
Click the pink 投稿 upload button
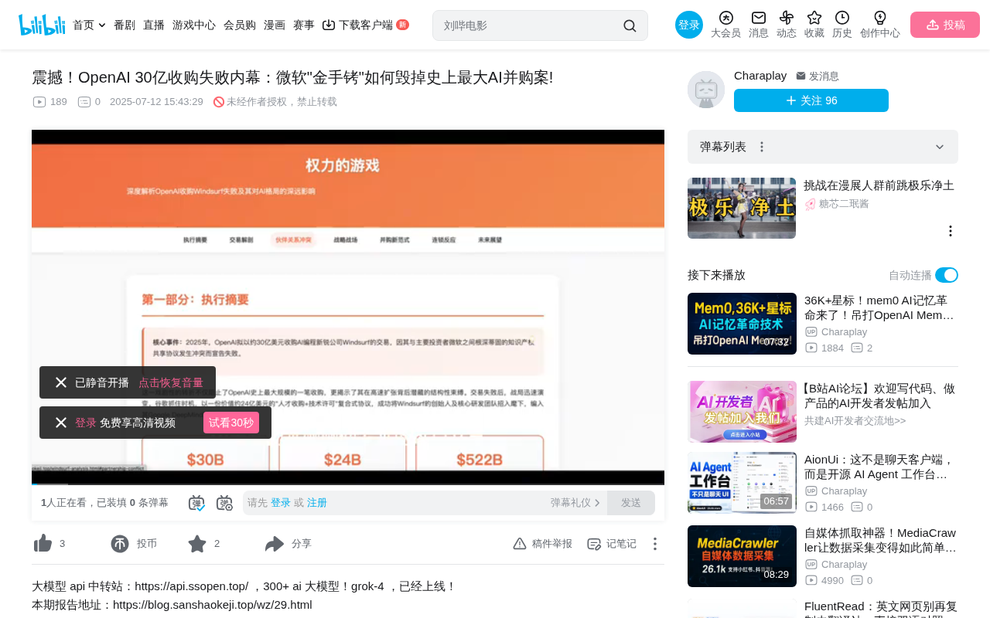[945, 25]
